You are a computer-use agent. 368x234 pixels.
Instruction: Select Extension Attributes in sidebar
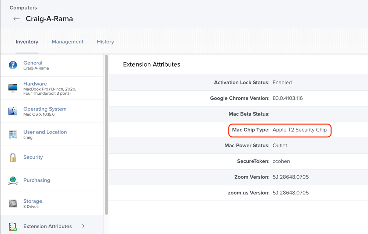click(x=52, y=225)
